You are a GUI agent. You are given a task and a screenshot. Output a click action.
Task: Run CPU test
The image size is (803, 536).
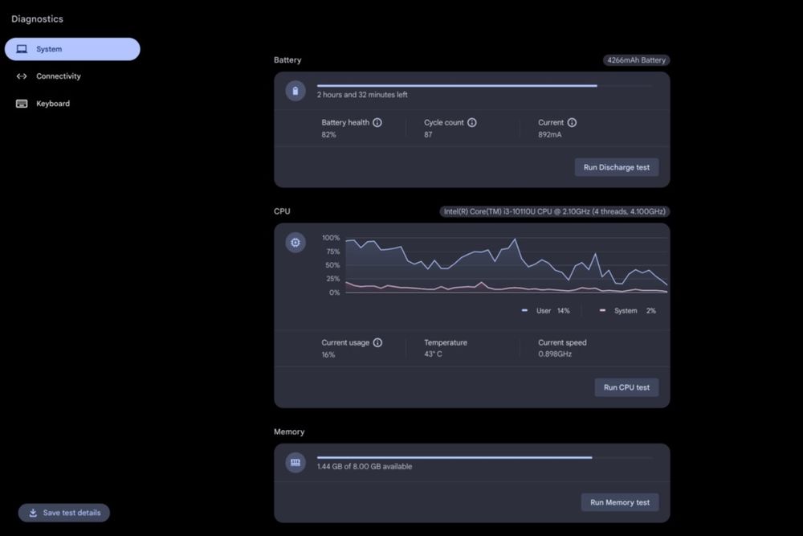pyautogui.click(x=626, y=387)
